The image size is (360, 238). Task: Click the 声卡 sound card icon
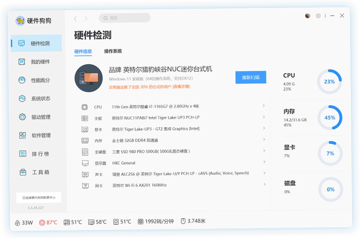[x=85, y=175]
